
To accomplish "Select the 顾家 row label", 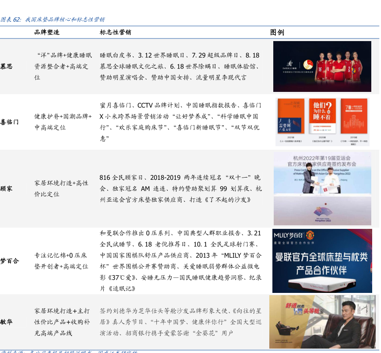I will tap(7, 189).
